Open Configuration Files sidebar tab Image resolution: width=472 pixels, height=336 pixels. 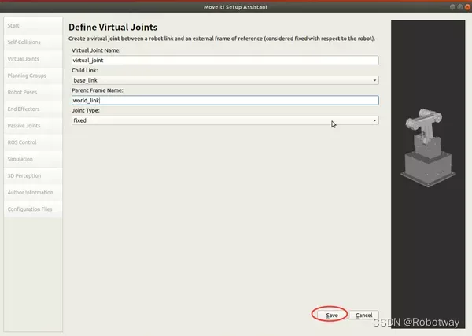tap(33, 209)
